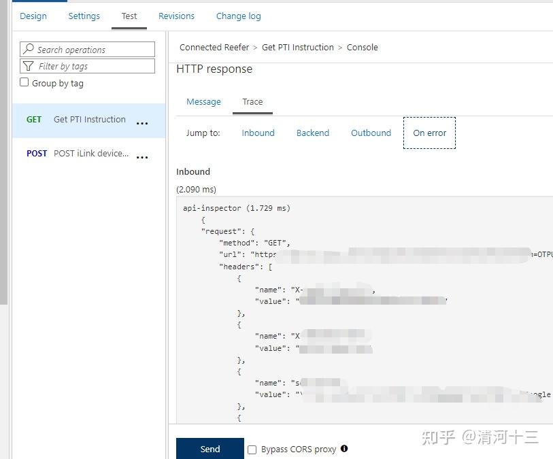
Task: Click the Send button
Action: click(210, 449)
